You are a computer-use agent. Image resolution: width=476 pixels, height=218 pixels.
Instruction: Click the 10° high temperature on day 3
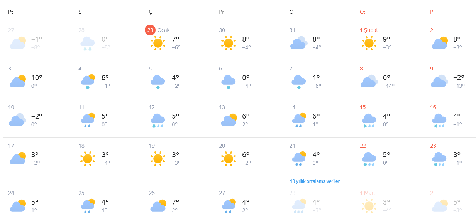tap(37, 77)
